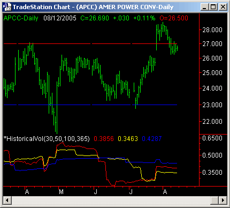The height and width of the screenshot is (208, 230).
Task: Click the open value O=26.500
Action: point(174,18)
